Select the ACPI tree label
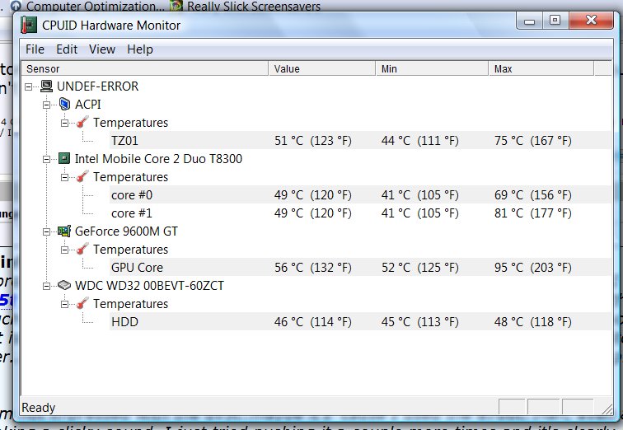Viewport: 623px width, 430px height. pos(88,105)
